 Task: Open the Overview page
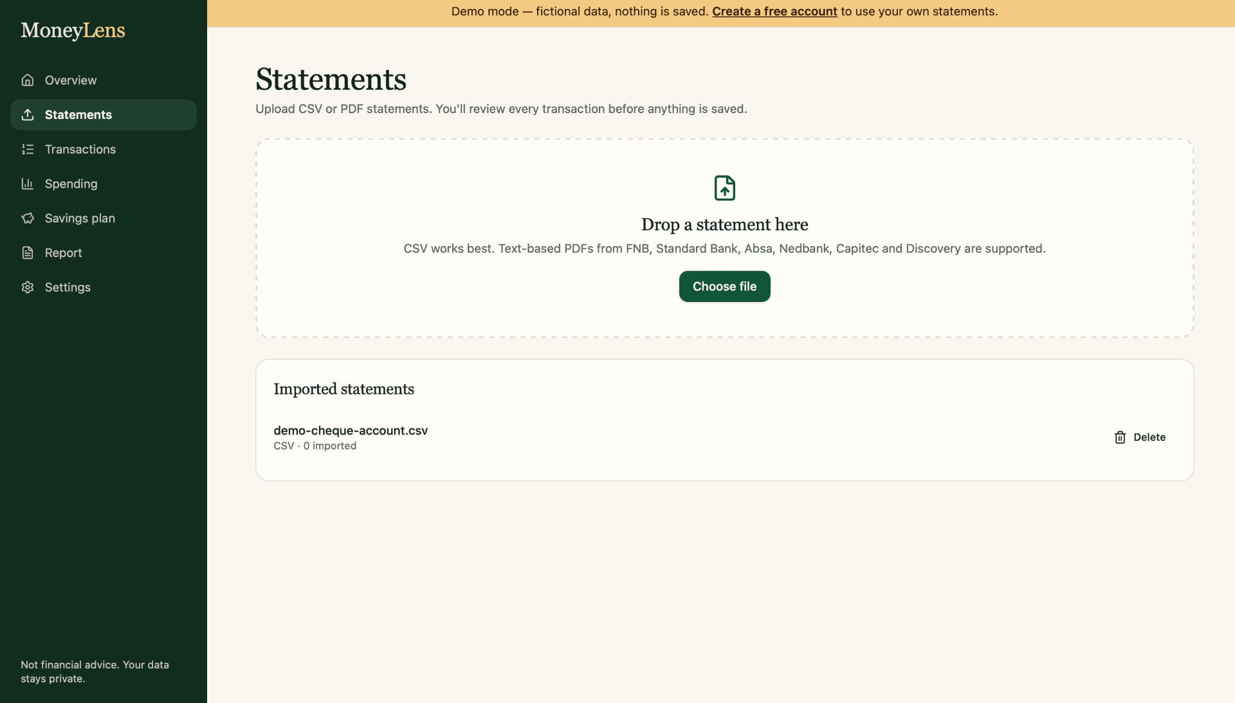[104, 80]
